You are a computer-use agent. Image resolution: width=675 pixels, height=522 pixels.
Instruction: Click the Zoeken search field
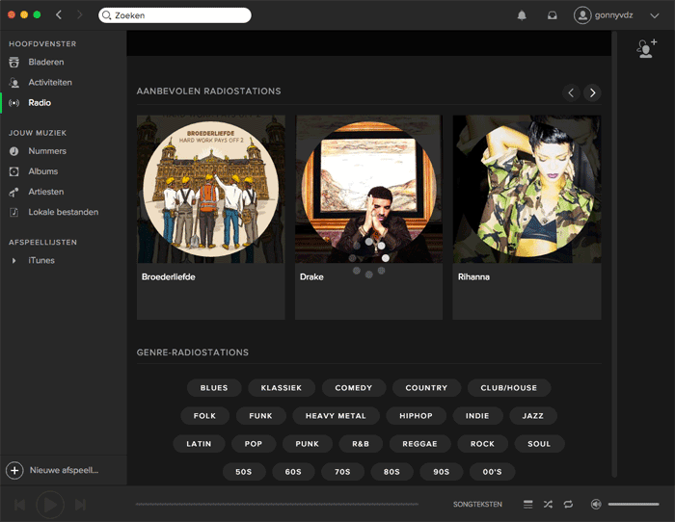[175, 15]
